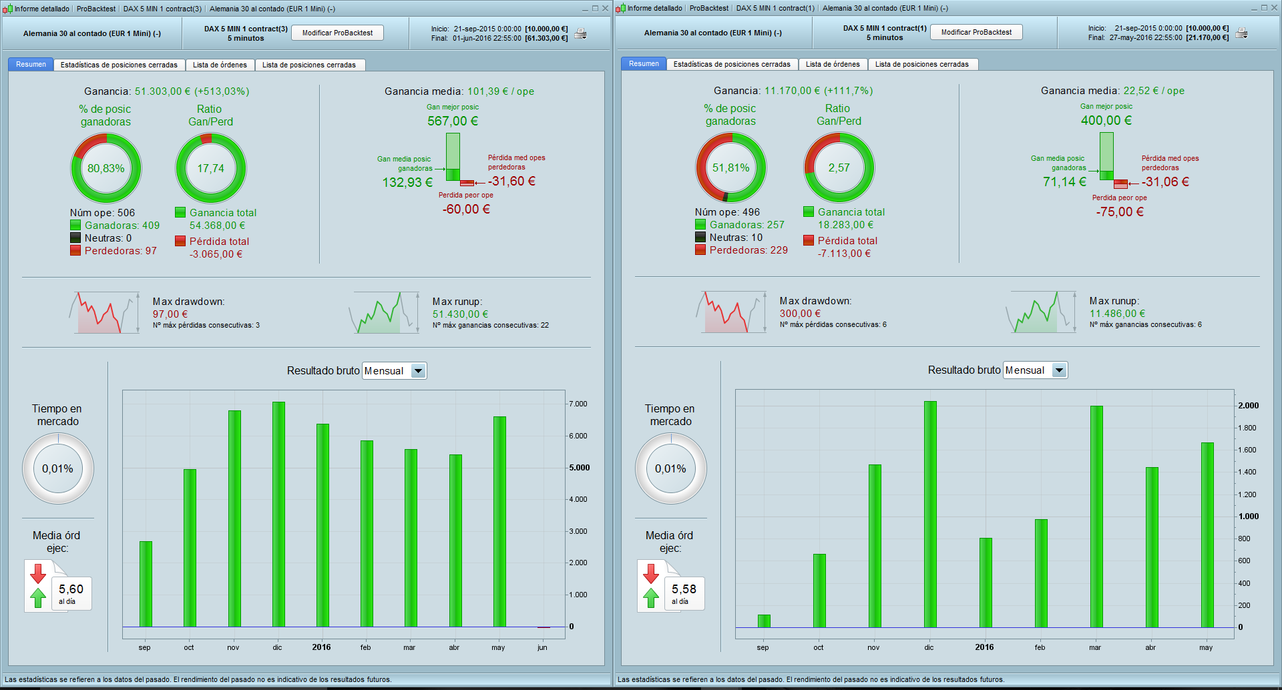This screenshot has width=1282, height=690.
Task: Open Mensual dropdown in left report
Action: 419,371
